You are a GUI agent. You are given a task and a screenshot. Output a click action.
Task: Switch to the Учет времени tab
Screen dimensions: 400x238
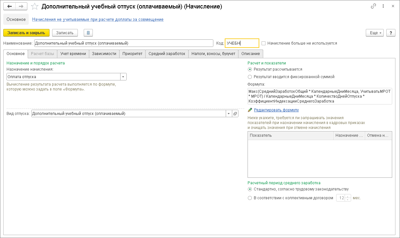pos(73,54)
